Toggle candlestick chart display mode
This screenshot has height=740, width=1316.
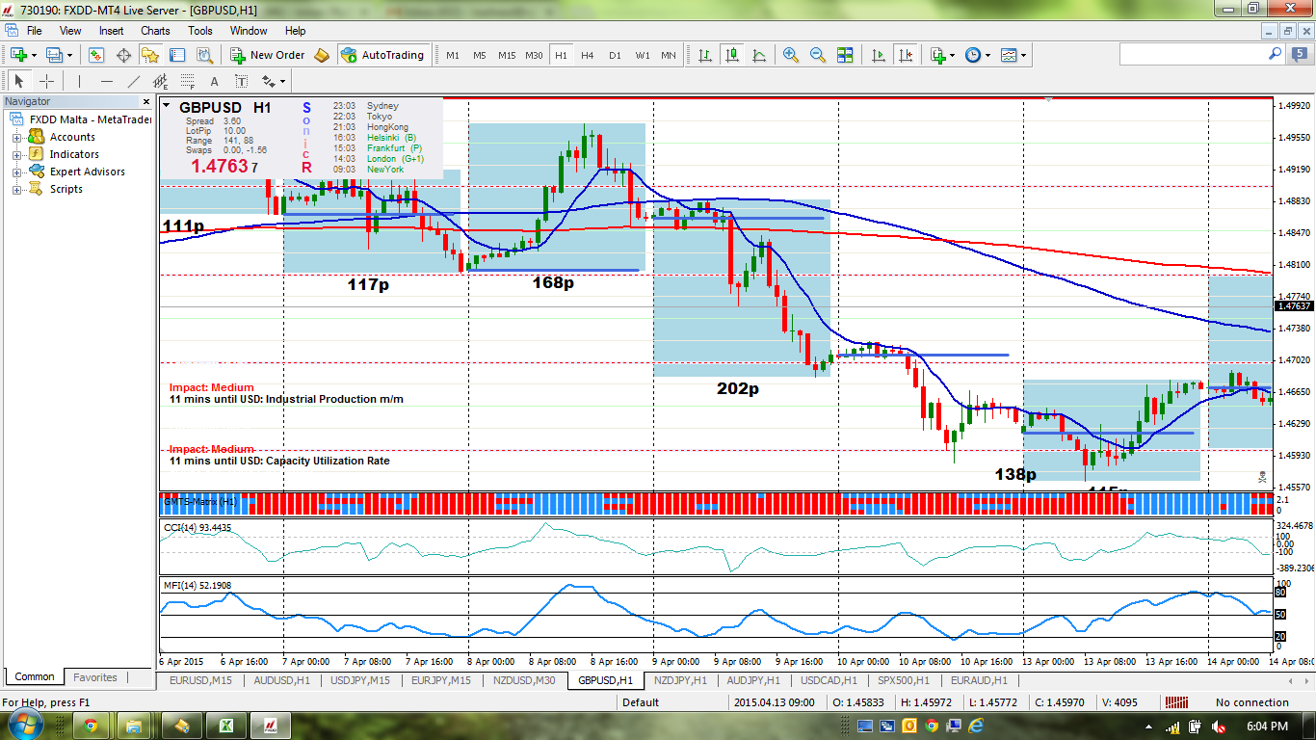732,55
